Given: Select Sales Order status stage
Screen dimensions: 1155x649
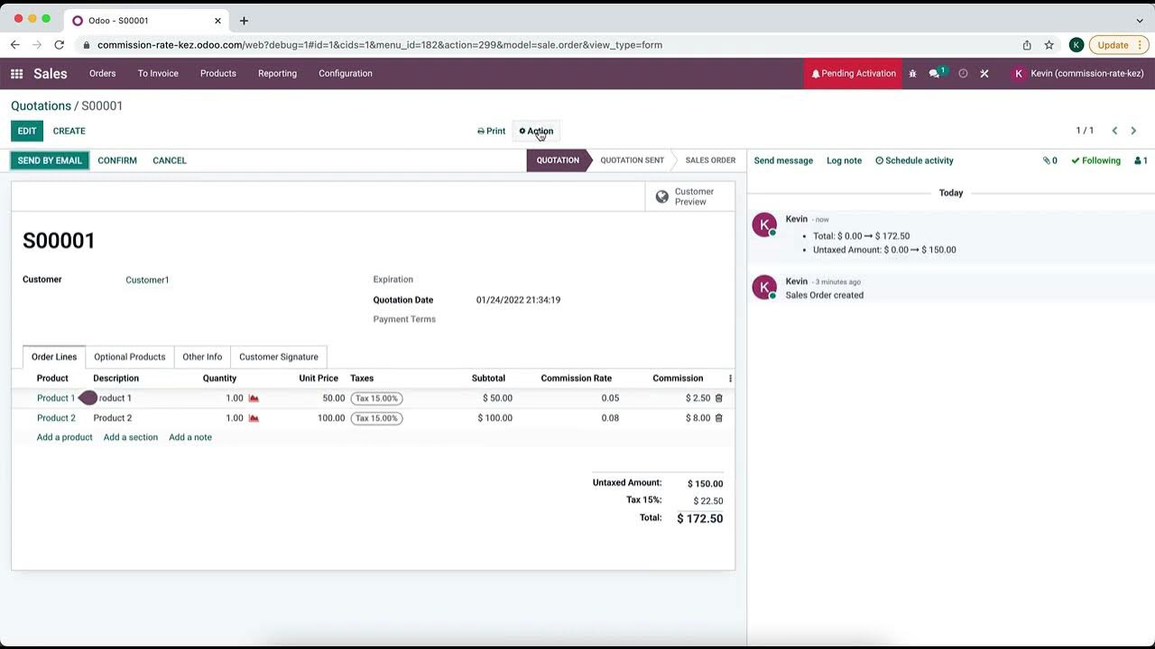Looking at the screenshot, I should pos(710,160).
